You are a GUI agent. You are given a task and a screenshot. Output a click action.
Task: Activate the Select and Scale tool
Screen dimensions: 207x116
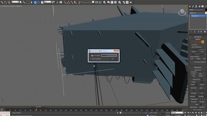[42, 2]
